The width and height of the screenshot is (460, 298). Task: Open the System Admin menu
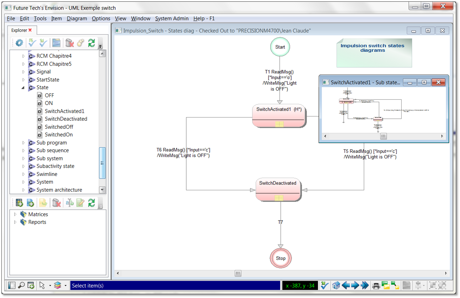pyautogui.click(x=172, y=19)
